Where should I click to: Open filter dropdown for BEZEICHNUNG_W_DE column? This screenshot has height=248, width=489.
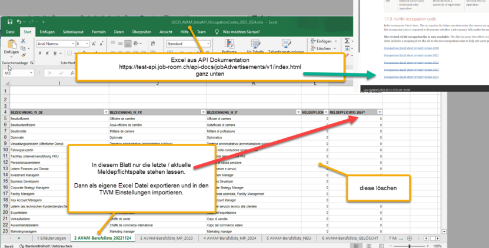(x=106, y=111)
